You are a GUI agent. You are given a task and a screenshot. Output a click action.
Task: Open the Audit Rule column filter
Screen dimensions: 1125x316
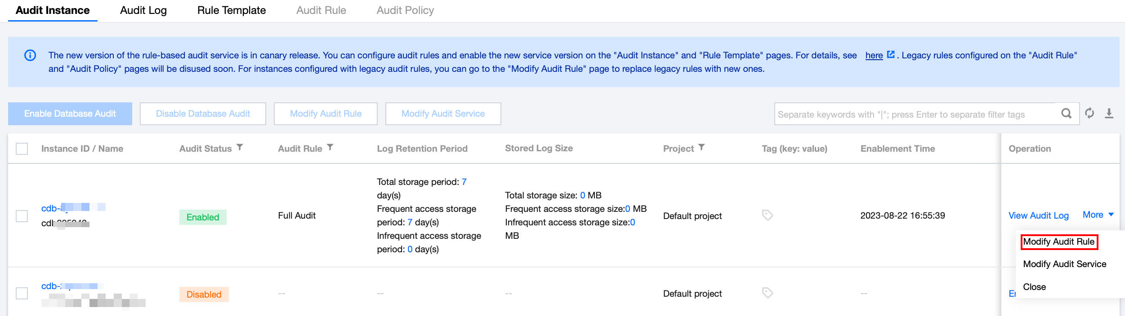pos(330,147)
